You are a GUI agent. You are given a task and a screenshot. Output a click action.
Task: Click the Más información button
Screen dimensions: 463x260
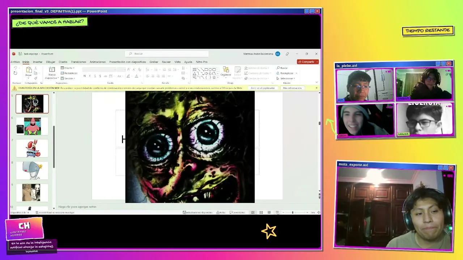click(x=292, y=88)
